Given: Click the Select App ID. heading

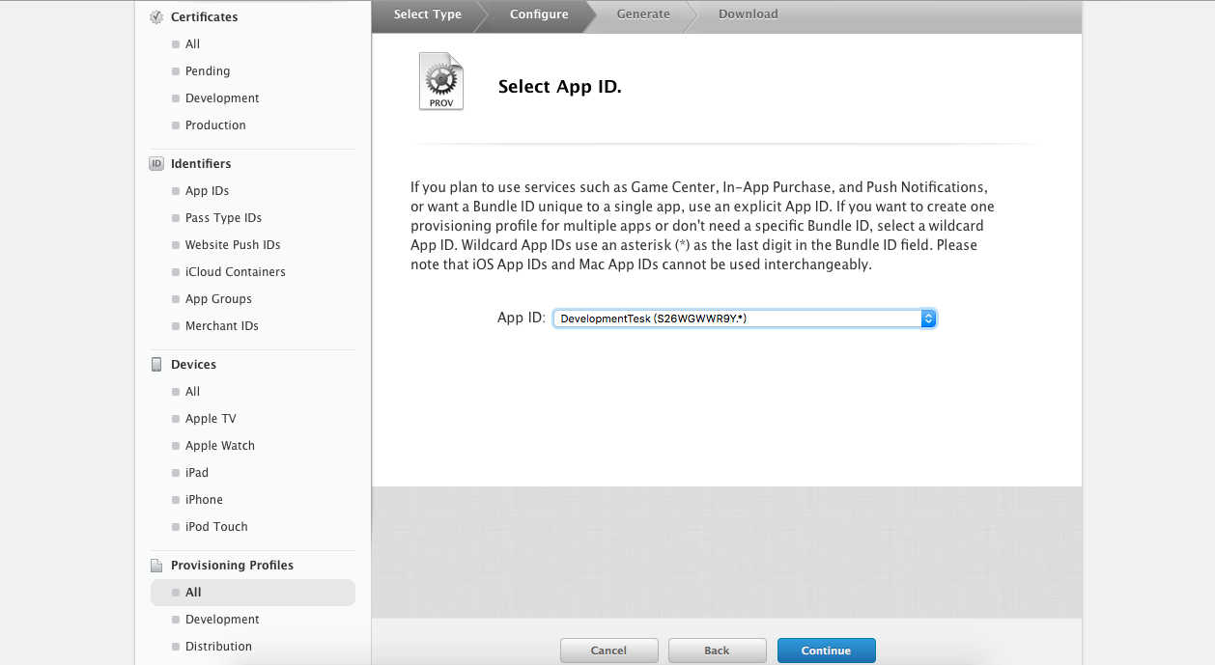Looking at the screenshot, I should click(560, 87).
